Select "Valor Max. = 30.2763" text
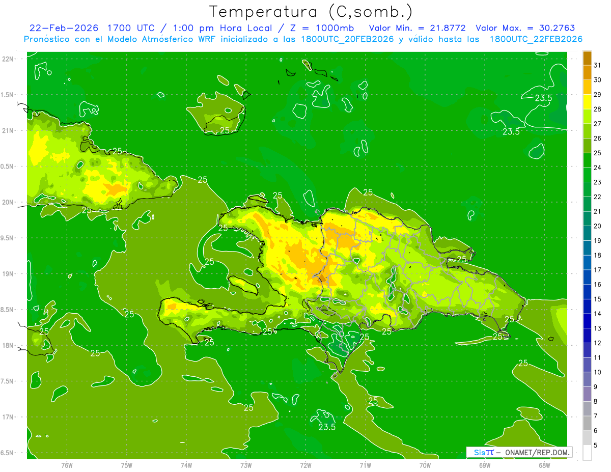Screen dimensions: 611x472 pos(525,28)
